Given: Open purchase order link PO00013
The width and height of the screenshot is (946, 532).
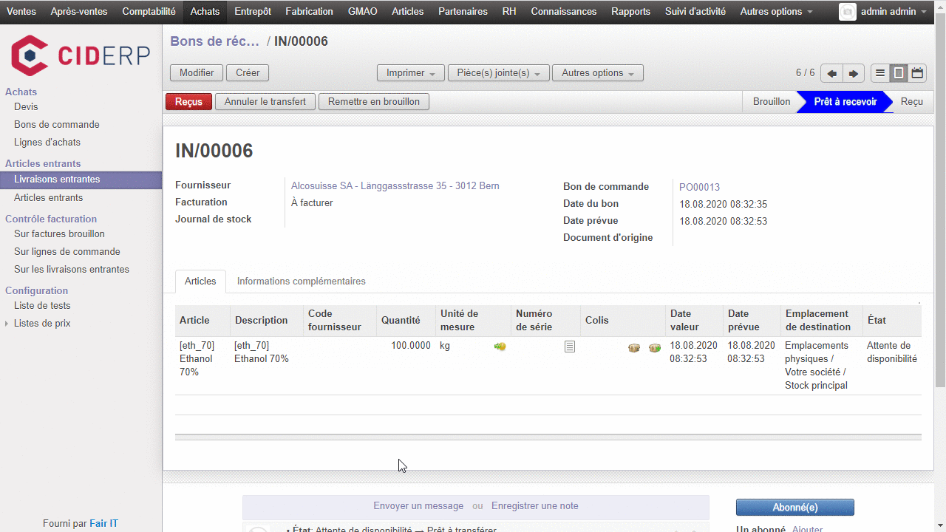Looking at the screenshot, I should (699, 188).
